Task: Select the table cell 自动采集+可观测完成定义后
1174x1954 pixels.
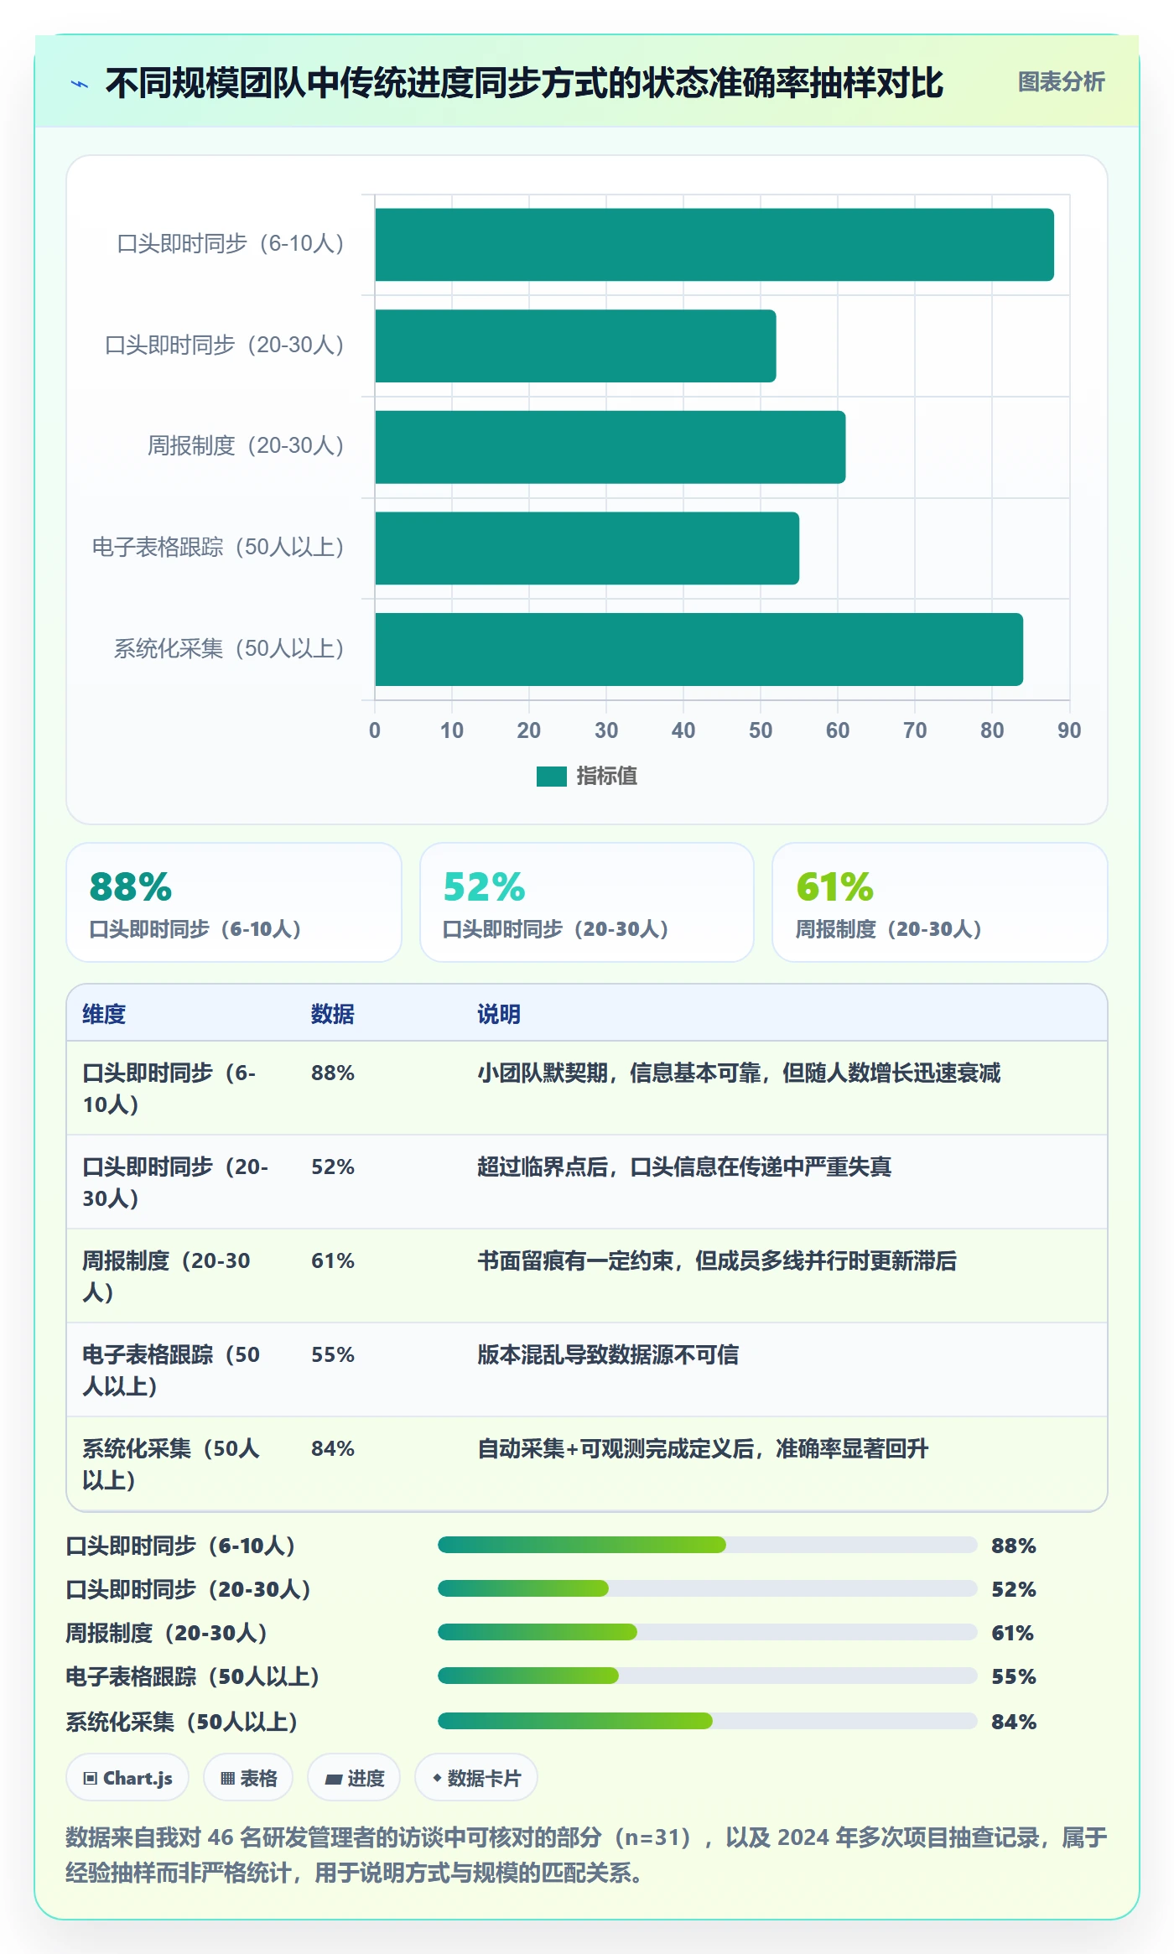Action: [703, 1449]
